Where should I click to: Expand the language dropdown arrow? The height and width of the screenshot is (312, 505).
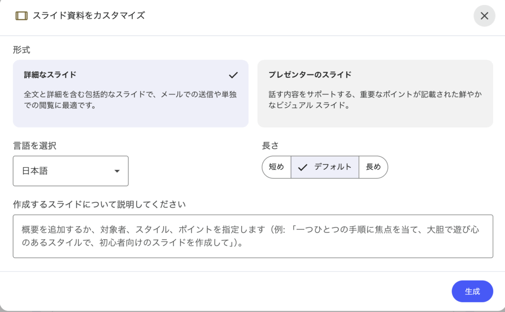pos(117,171)
